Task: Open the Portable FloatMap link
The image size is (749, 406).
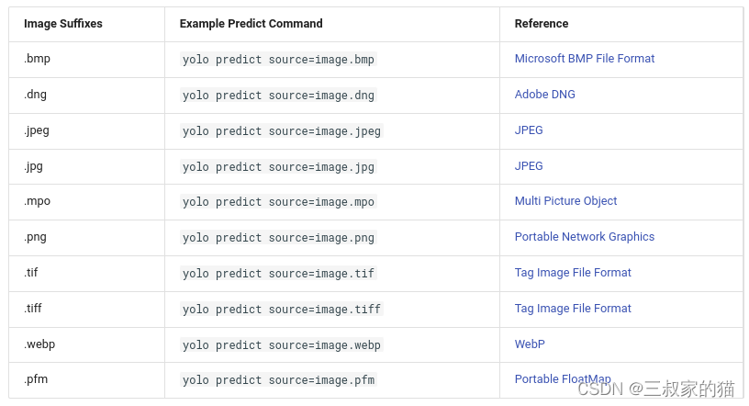Action: [x=562, y=379]
